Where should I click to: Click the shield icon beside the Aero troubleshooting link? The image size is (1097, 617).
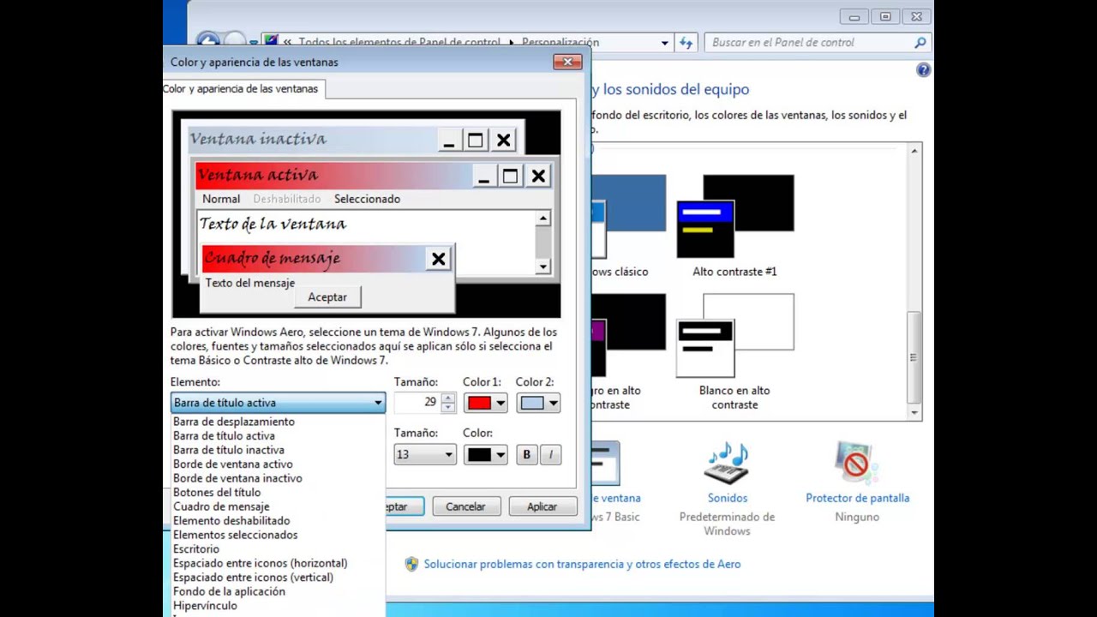411,564
